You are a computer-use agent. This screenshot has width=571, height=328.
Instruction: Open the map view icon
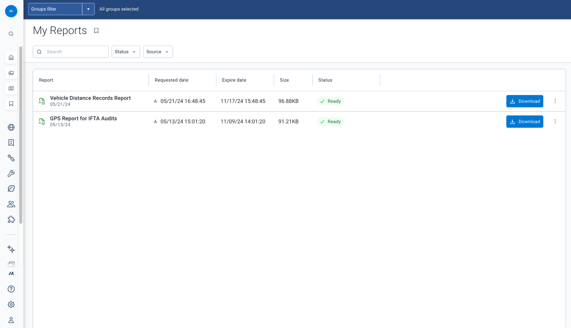(11, 88)
